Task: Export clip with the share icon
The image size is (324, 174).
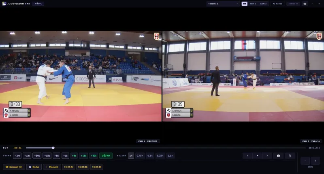Action: click(x=290, y=156)
